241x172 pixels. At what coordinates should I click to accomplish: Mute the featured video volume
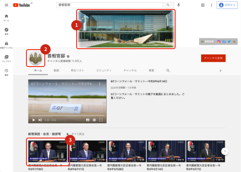(40, 120)
